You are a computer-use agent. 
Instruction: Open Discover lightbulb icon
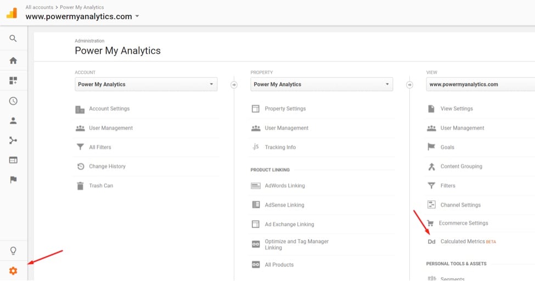13,251
